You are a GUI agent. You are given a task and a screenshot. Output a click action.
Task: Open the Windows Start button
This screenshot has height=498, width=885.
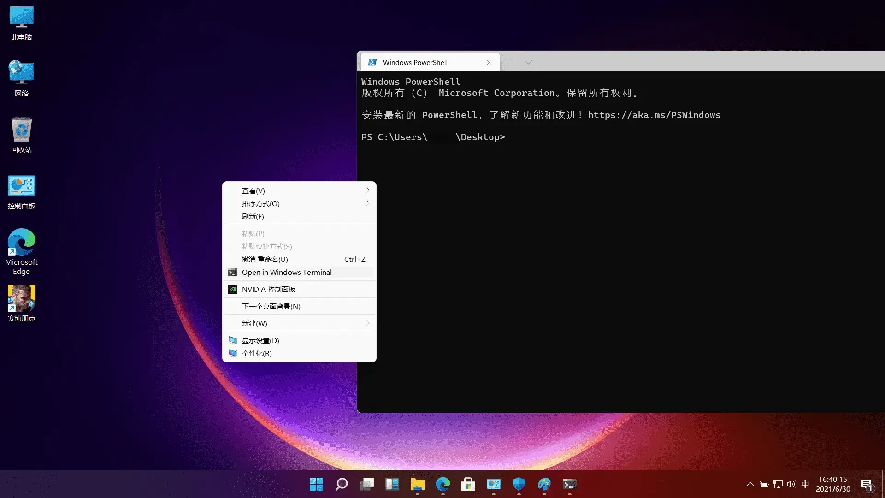click(x=316, y=484)
